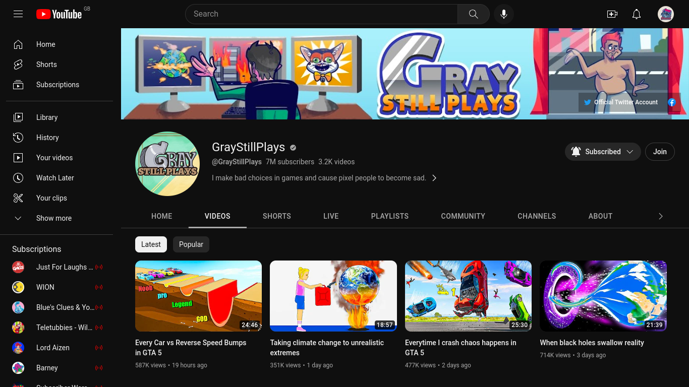The height and width of the screenshot is (387, 689).
Task: Open the hamburger guide menu
Action: pos(18,14)
